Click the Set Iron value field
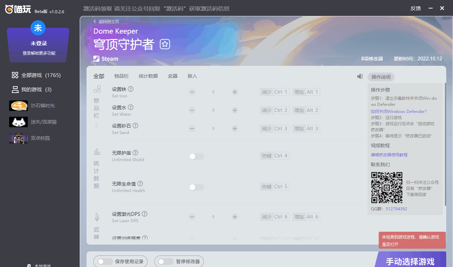This screenshot has width=453, height=267. coord(213,92)
